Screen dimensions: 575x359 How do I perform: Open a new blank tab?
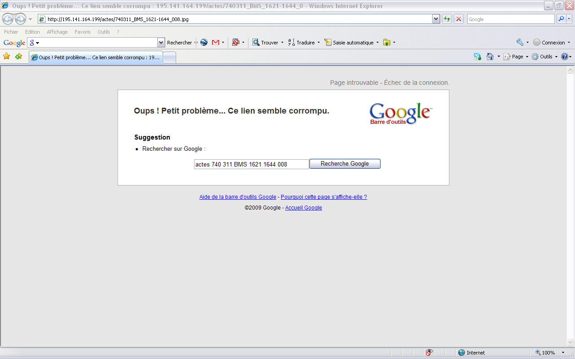[169, 57]
